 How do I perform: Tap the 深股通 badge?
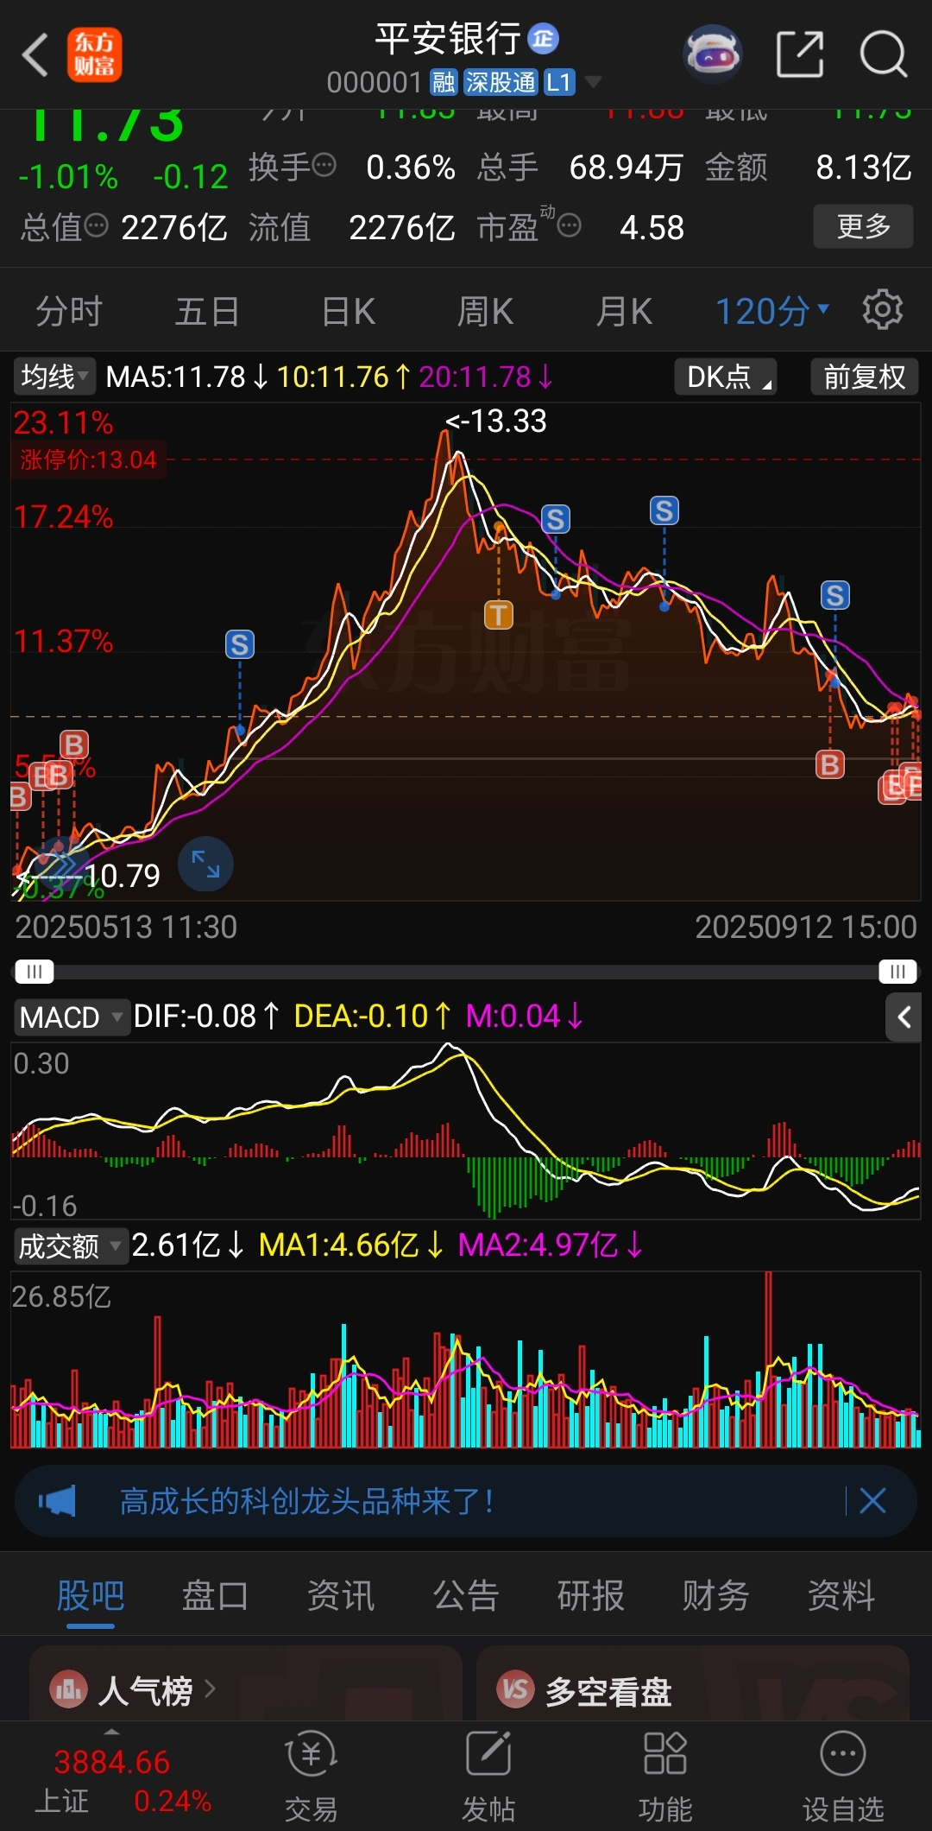tap(501, 83)
